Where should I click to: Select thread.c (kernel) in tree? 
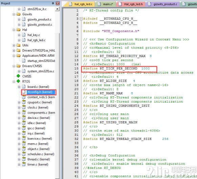(x=39, y=159)
